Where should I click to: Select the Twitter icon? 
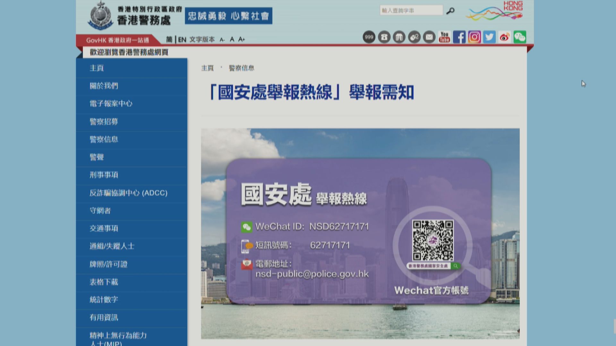[x=490, y=37]
